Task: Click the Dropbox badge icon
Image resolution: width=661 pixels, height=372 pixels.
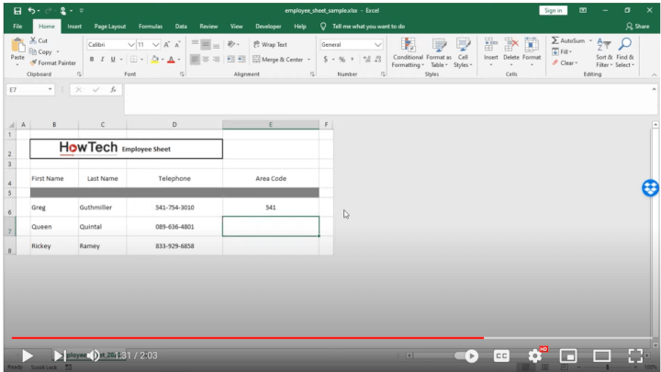Action: point(650,188)
